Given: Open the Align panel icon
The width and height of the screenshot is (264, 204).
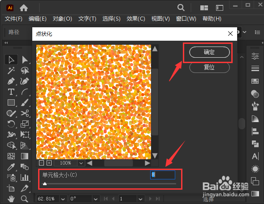Looking at the screenshot, I should pyautogui.click(x=255, y=132).
